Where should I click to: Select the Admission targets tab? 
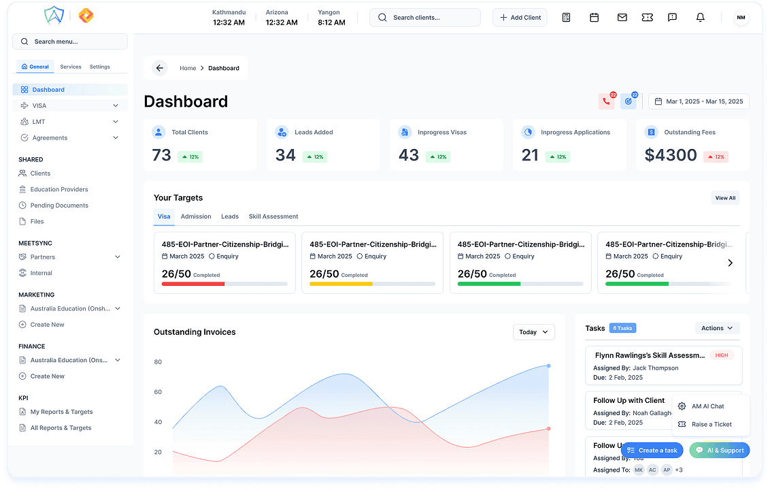[196, 216]
